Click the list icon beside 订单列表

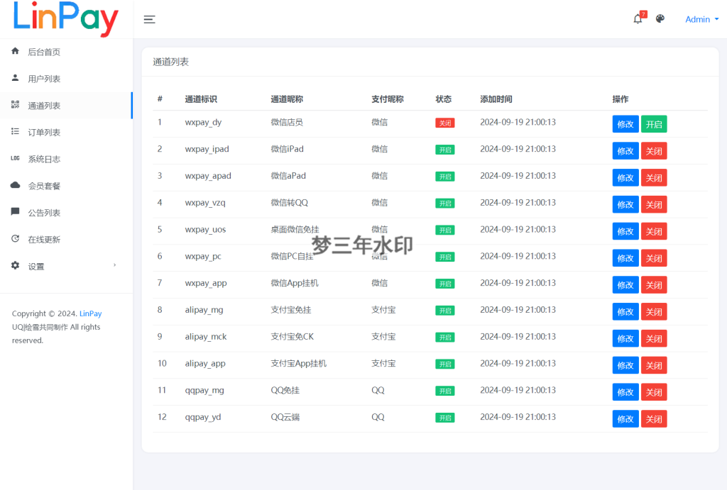click(16, 131)
